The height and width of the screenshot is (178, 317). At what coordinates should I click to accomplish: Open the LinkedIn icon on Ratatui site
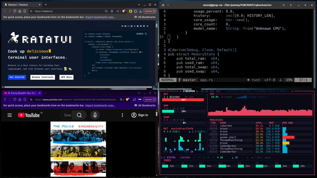click(144, 26)
